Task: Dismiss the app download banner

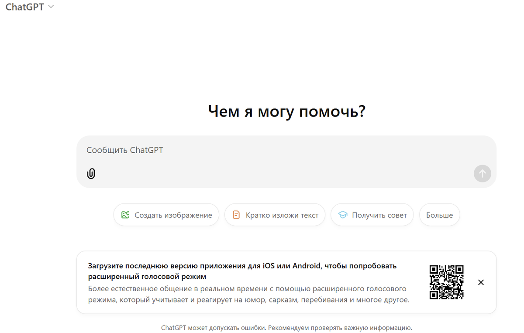Action: 481,282
